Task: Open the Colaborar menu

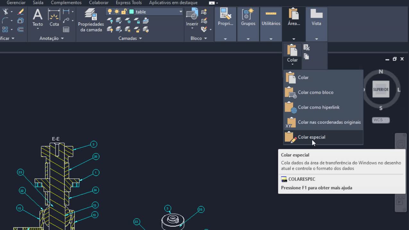Action: pyautogui.click(x=98, y=3)
